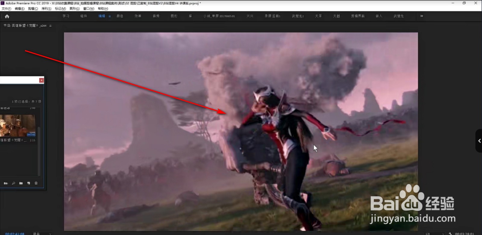Switch to the 组件 workspace

[84, 16]
